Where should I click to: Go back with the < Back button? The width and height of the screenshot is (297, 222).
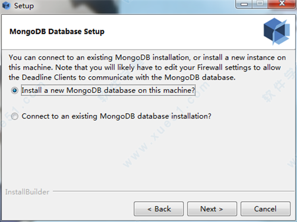tap(159, 209)
